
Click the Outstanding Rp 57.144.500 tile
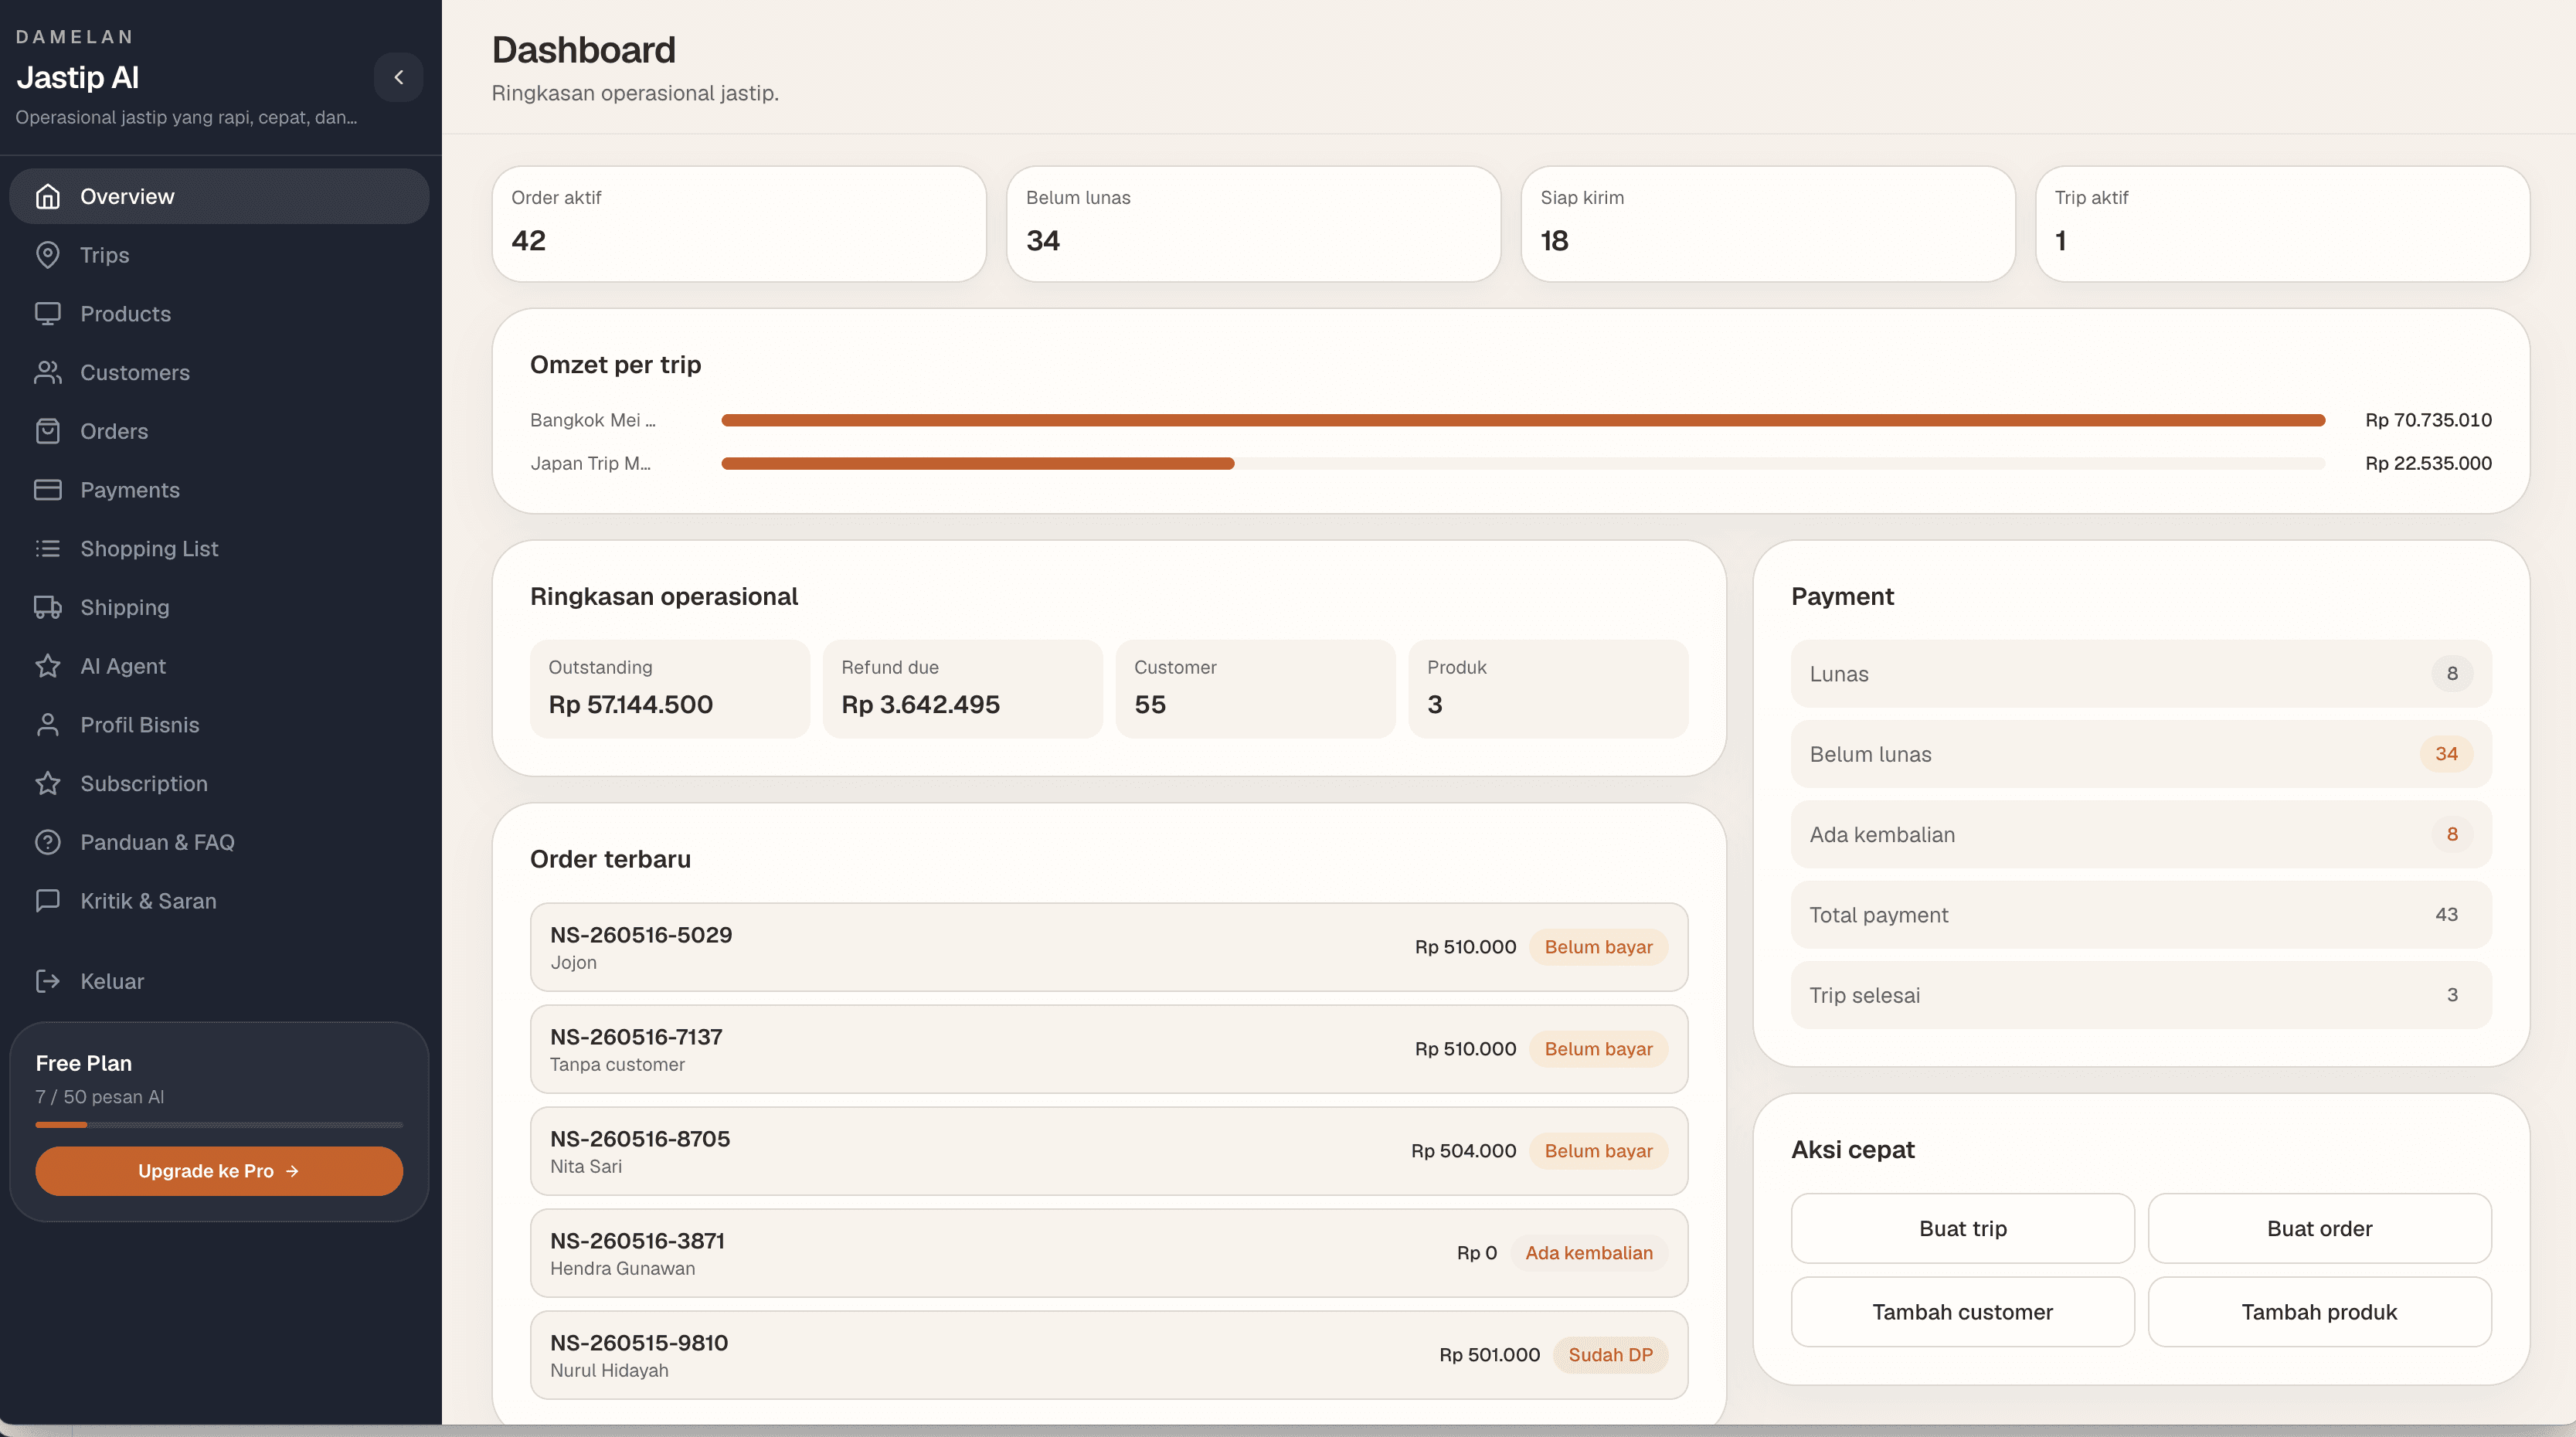click(670, 689)
